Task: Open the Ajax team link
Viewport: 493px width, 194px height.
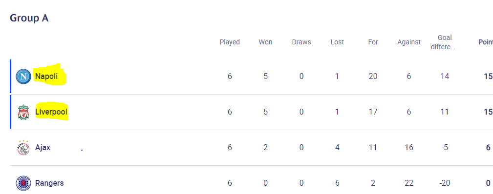Action: tap(43, 148)
